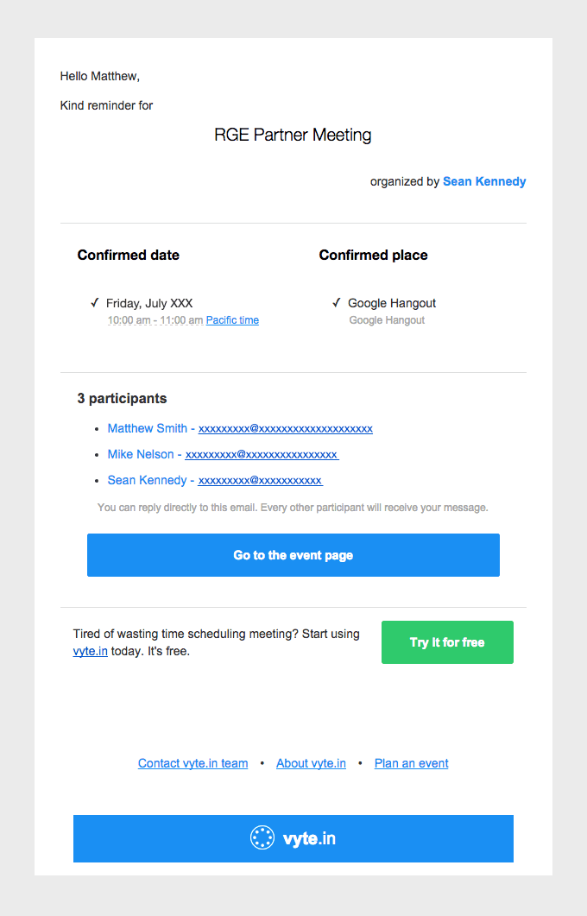Click the vyte.in circular logo icon

tap(262, 837)
